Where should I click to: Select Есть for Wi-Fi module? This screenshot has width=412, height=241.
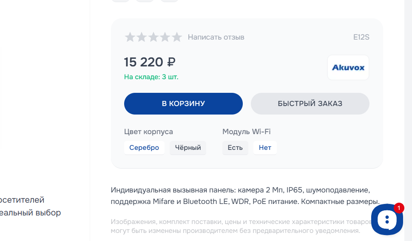pyautogui.click(x=235, y=148)
